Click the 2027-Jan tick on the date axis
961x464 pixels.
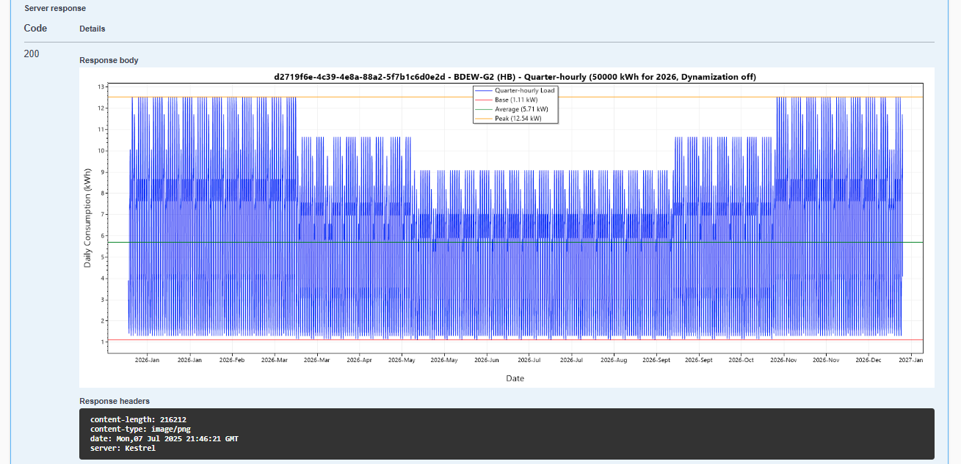pyautogui.click(x=911, y=360)
